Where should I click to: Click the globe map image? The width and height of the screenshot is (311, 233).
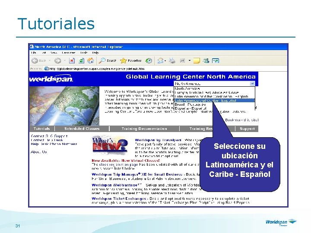click(x=64, y=106)
